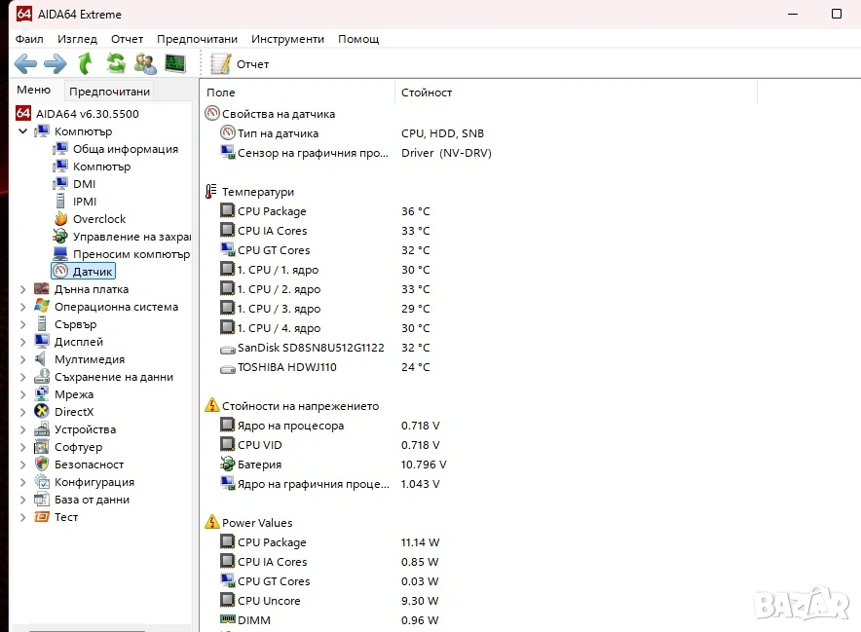Viewport: 861px width, 632px height.
Task: Expand the Мултимедия tree node
Action: pyautogui.click(x=23, y=359)
